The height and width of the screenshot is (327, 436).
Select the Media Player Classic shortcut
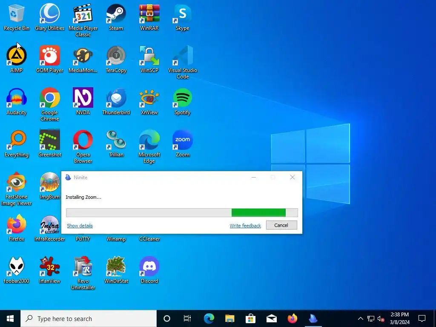pos(83,20)
